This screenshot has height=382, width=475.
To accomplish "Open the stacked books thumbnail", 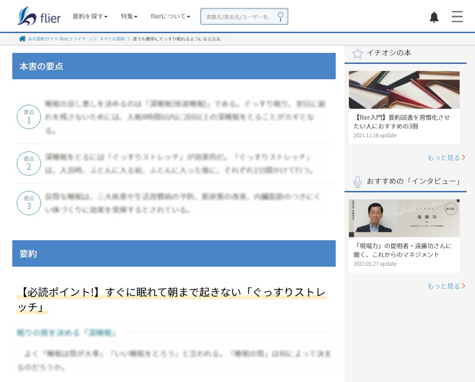I will point(404,90).
